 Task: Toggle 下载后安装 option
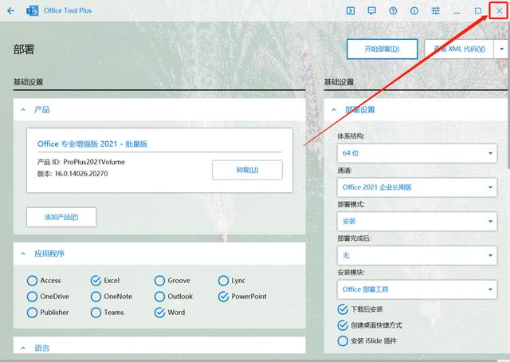(x=343, y=309)
